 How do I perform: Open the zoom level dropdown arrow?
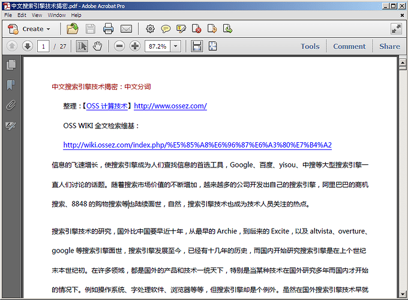click(x=176, y=46)
